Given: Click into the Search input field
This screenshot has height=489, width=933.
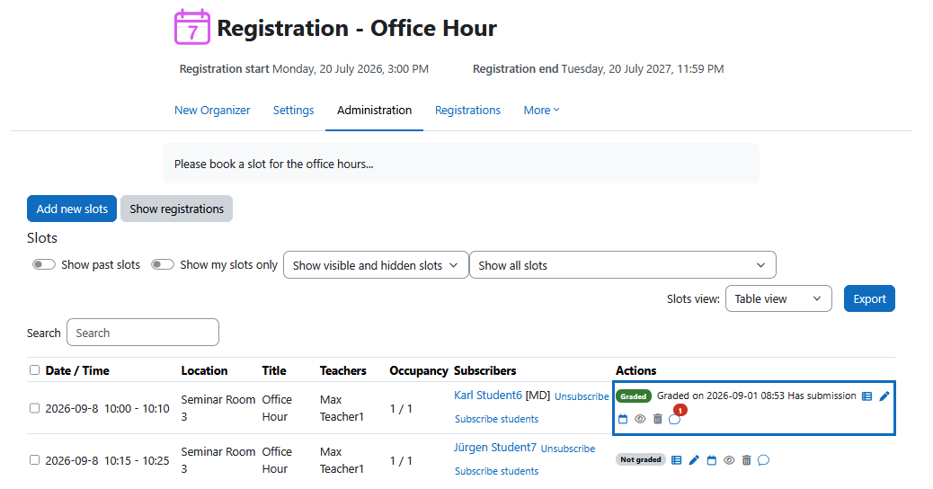Looking at the screenshot, I should coord(143,332).
